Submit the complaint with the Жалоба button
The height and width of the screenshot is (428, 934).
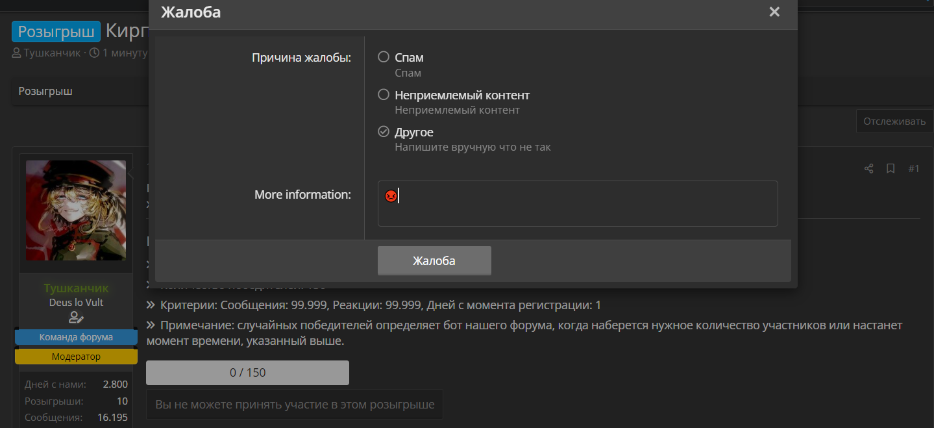pos(434,260)
